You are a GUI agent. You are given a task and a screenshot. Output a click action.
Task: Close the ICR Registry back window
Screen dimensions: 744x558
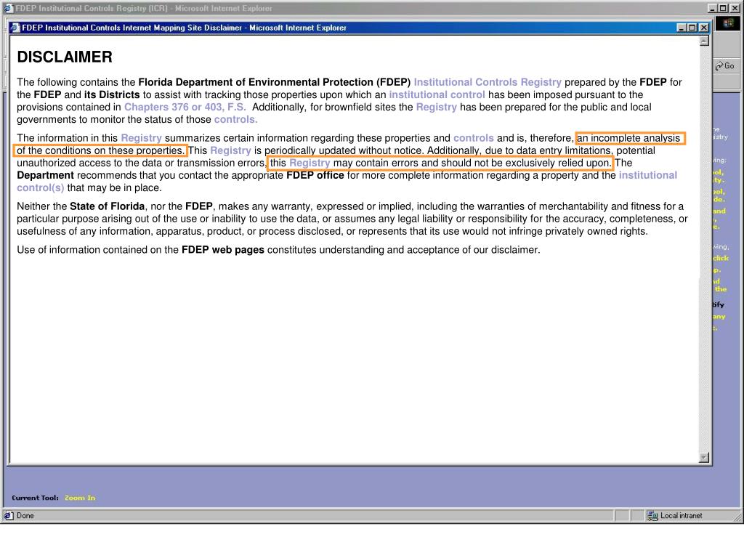(x=735, y=8)
